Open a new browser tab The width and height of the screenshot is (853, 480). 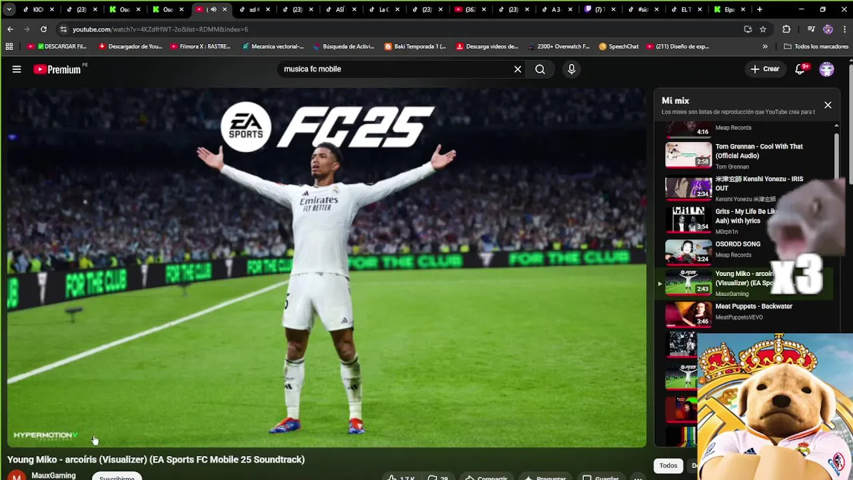[759, 9]
